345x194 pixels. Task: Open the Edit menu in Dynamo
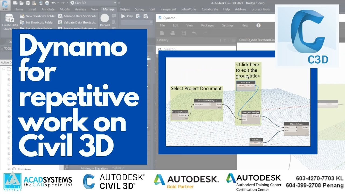click(x=175, y=25)
